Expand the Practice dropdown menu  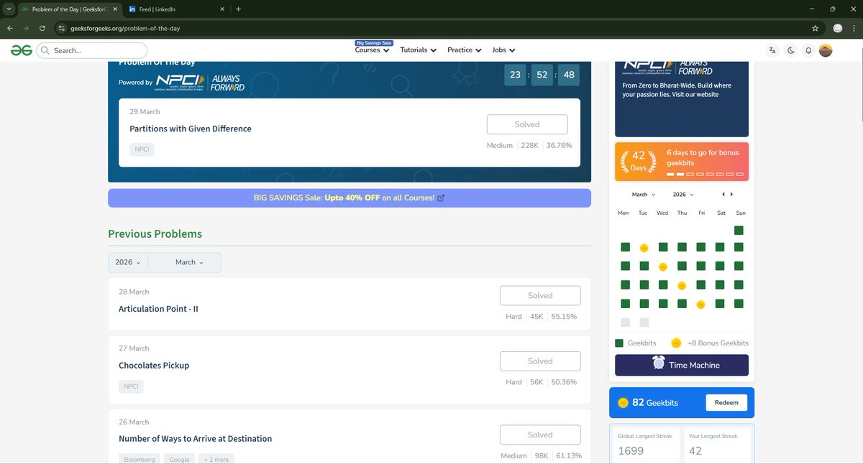[x=465, y=50]
